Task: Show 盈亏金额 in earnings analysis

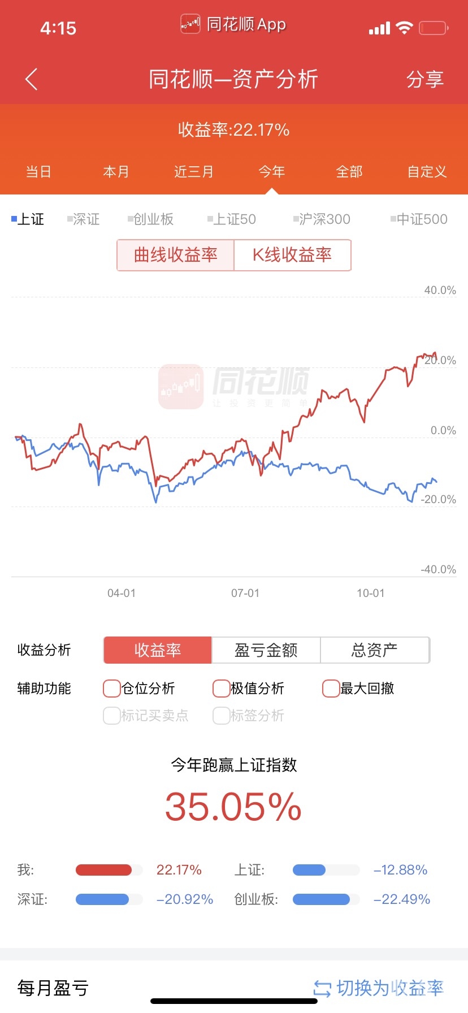Action: click(266, 650)
